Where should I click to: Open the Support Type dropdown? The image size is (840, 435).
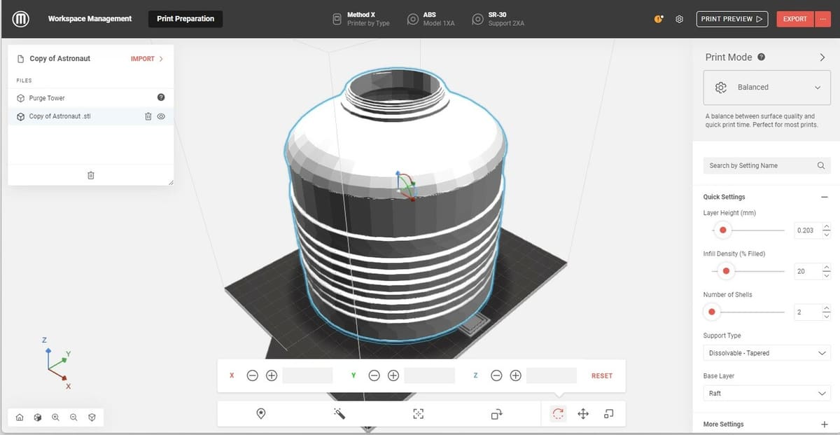pos(766,353)
